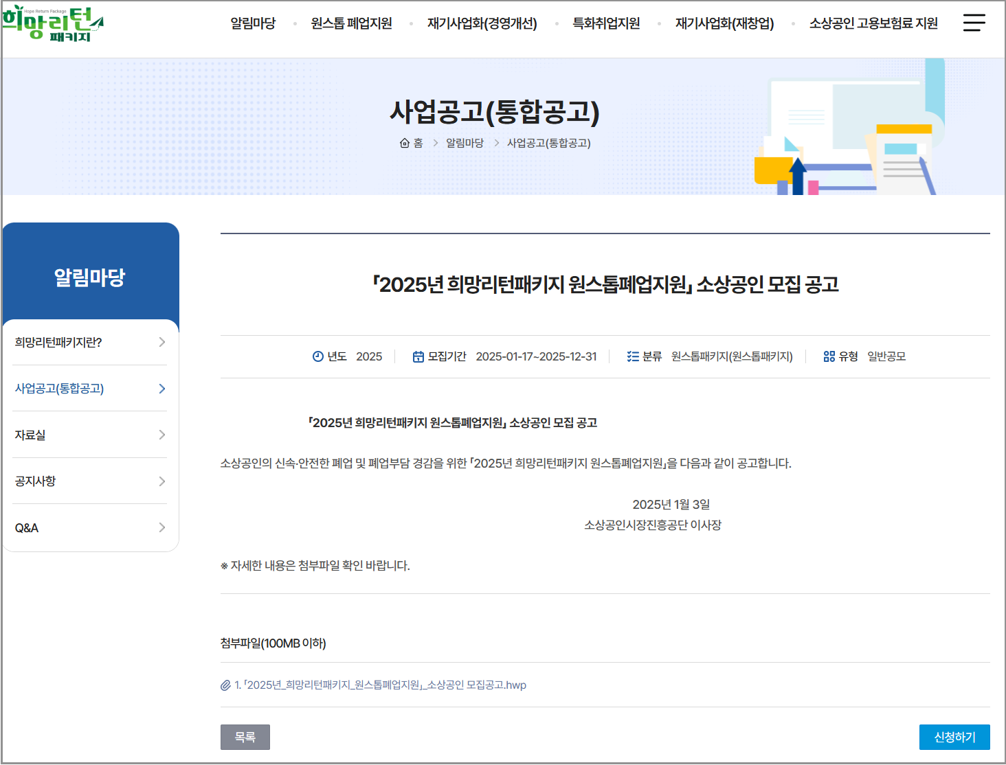This screenshot has width=1006, height=765.
Task: Click the 사업공고(통합공고) page banner title
Action: [x=495, y=112]
